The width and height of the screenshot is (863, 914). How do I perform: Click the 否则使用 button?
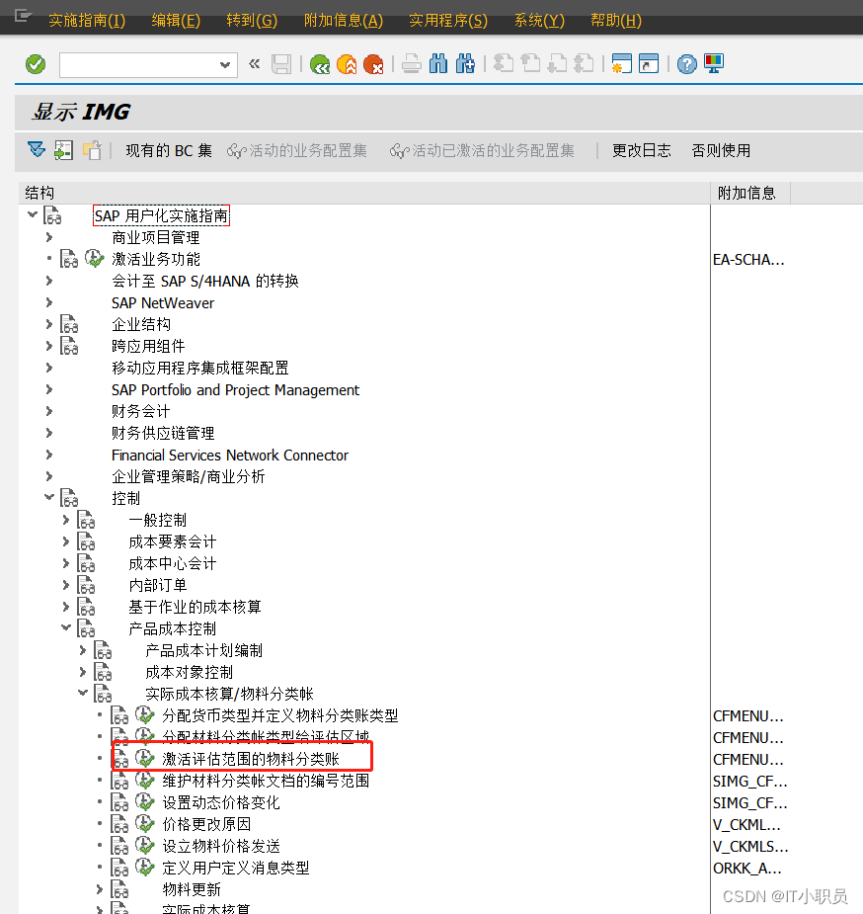click(721, 151)
